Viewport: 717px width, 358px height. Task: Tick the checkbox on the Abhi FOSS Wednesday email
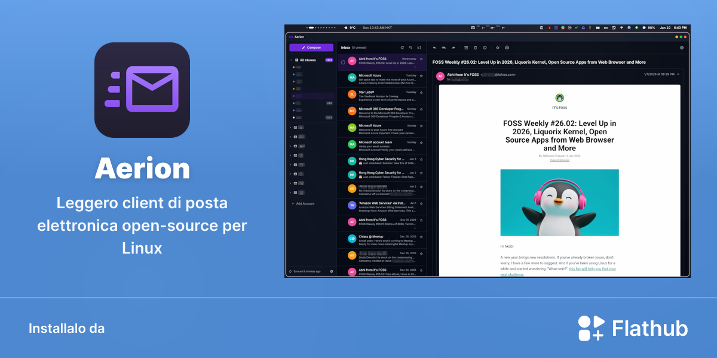(343, 61)
